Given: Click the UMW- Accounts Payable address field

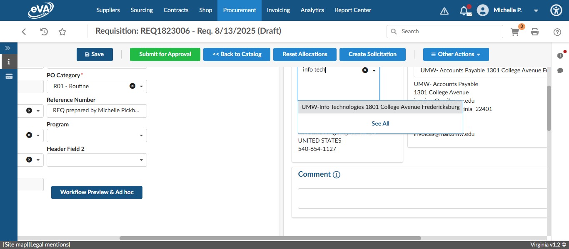Looking at the screenshot, I should (480, 71).
